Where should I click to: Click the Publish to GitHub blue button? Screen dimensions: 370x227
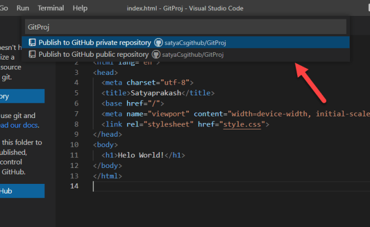pos(22,191)
